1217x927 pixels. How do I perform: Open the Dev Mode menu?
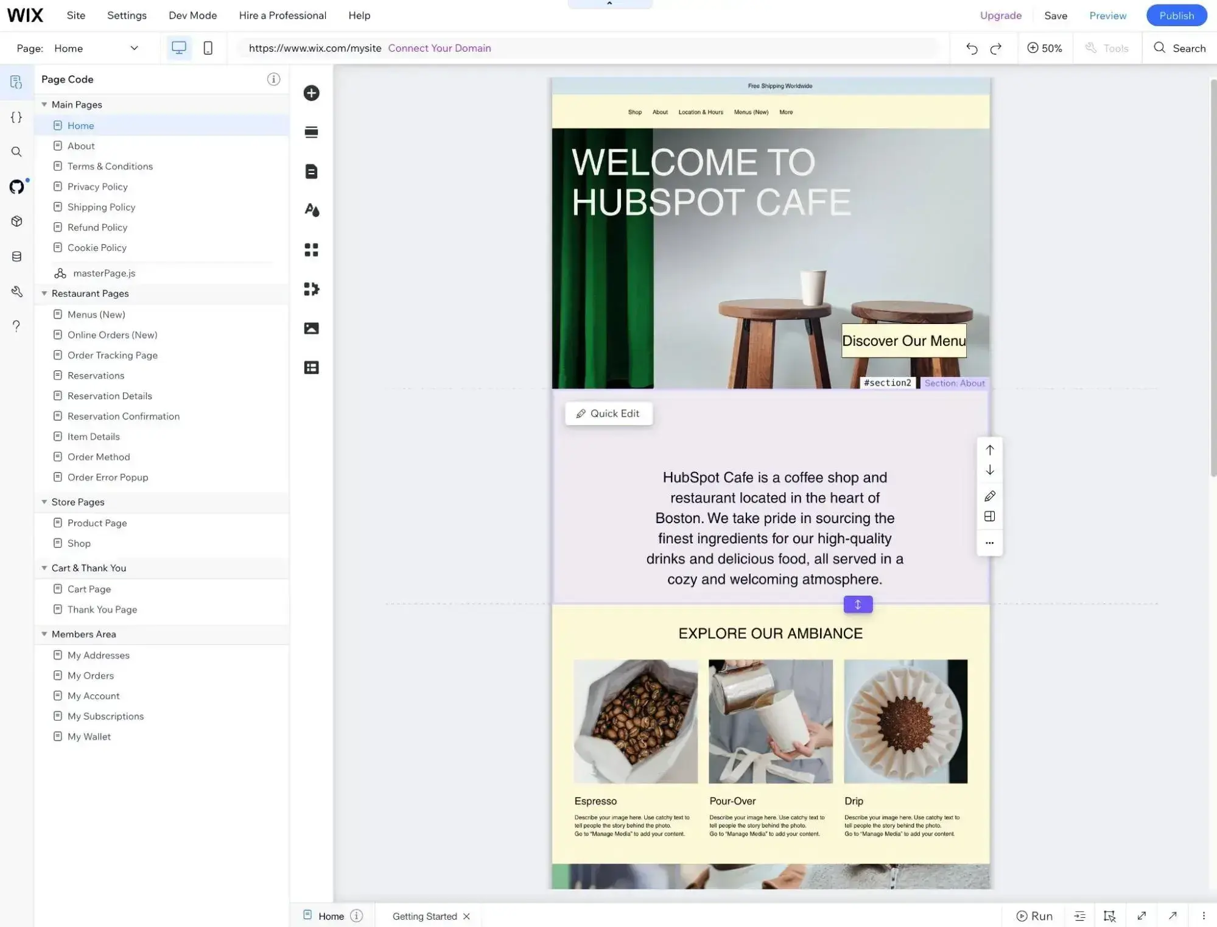(192, 15)
